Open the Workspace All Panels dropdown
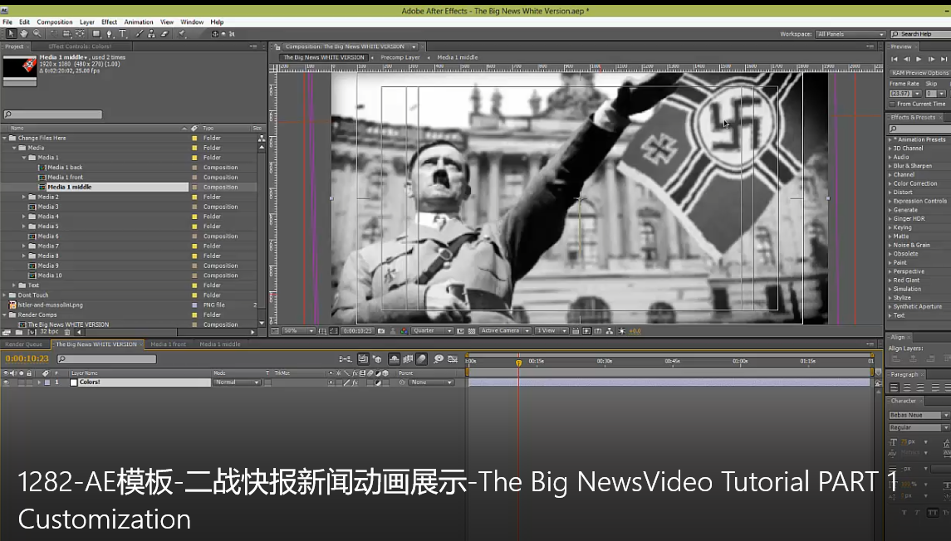The image size is (951, 541). click(x=851, y=34)
